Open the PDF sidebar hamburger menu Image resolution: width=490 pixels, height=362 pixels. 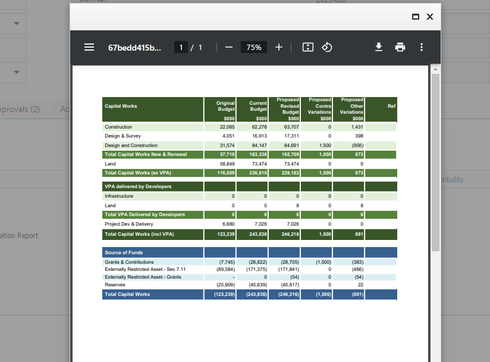[x=89, y=47]
